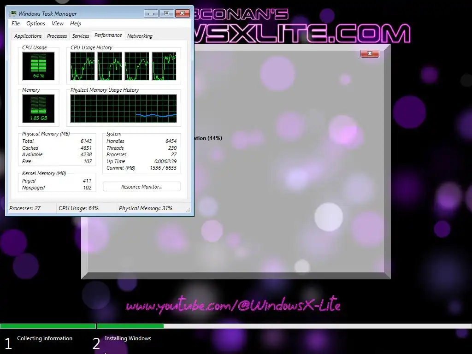Click the Handles value 6454
Image resolution: width=472 pixels, height=354 pixels.
(171, 141)
